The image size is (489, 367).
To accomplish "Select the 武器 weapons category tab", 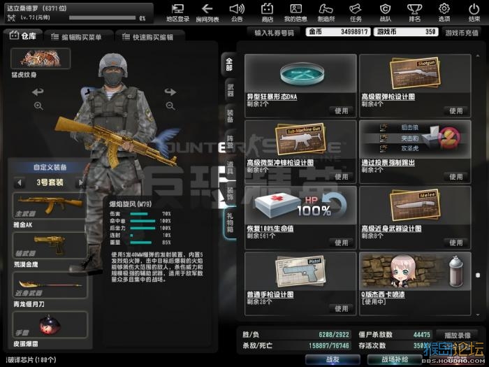I will coord(230,90).
